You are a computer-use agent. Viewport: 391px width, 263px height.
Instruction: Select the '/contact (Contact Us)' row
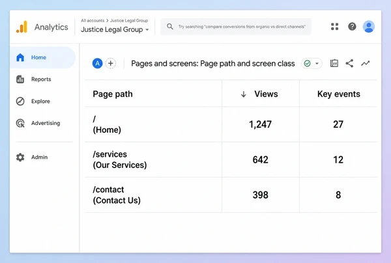pos(231,195)
